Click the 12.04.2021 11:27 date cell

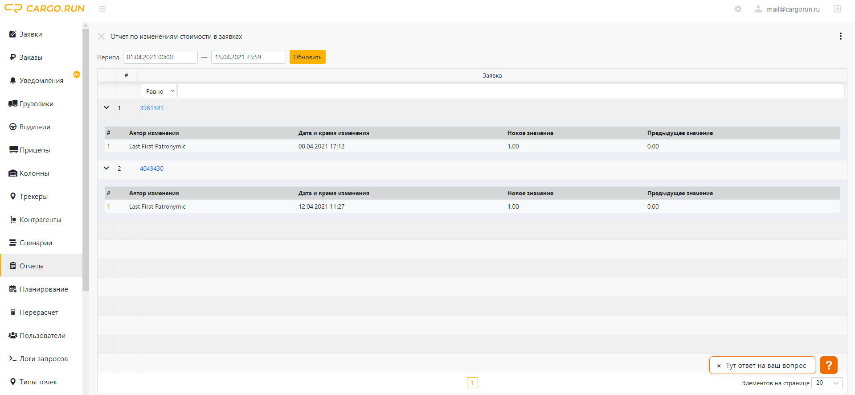click(x=321, y=206)
